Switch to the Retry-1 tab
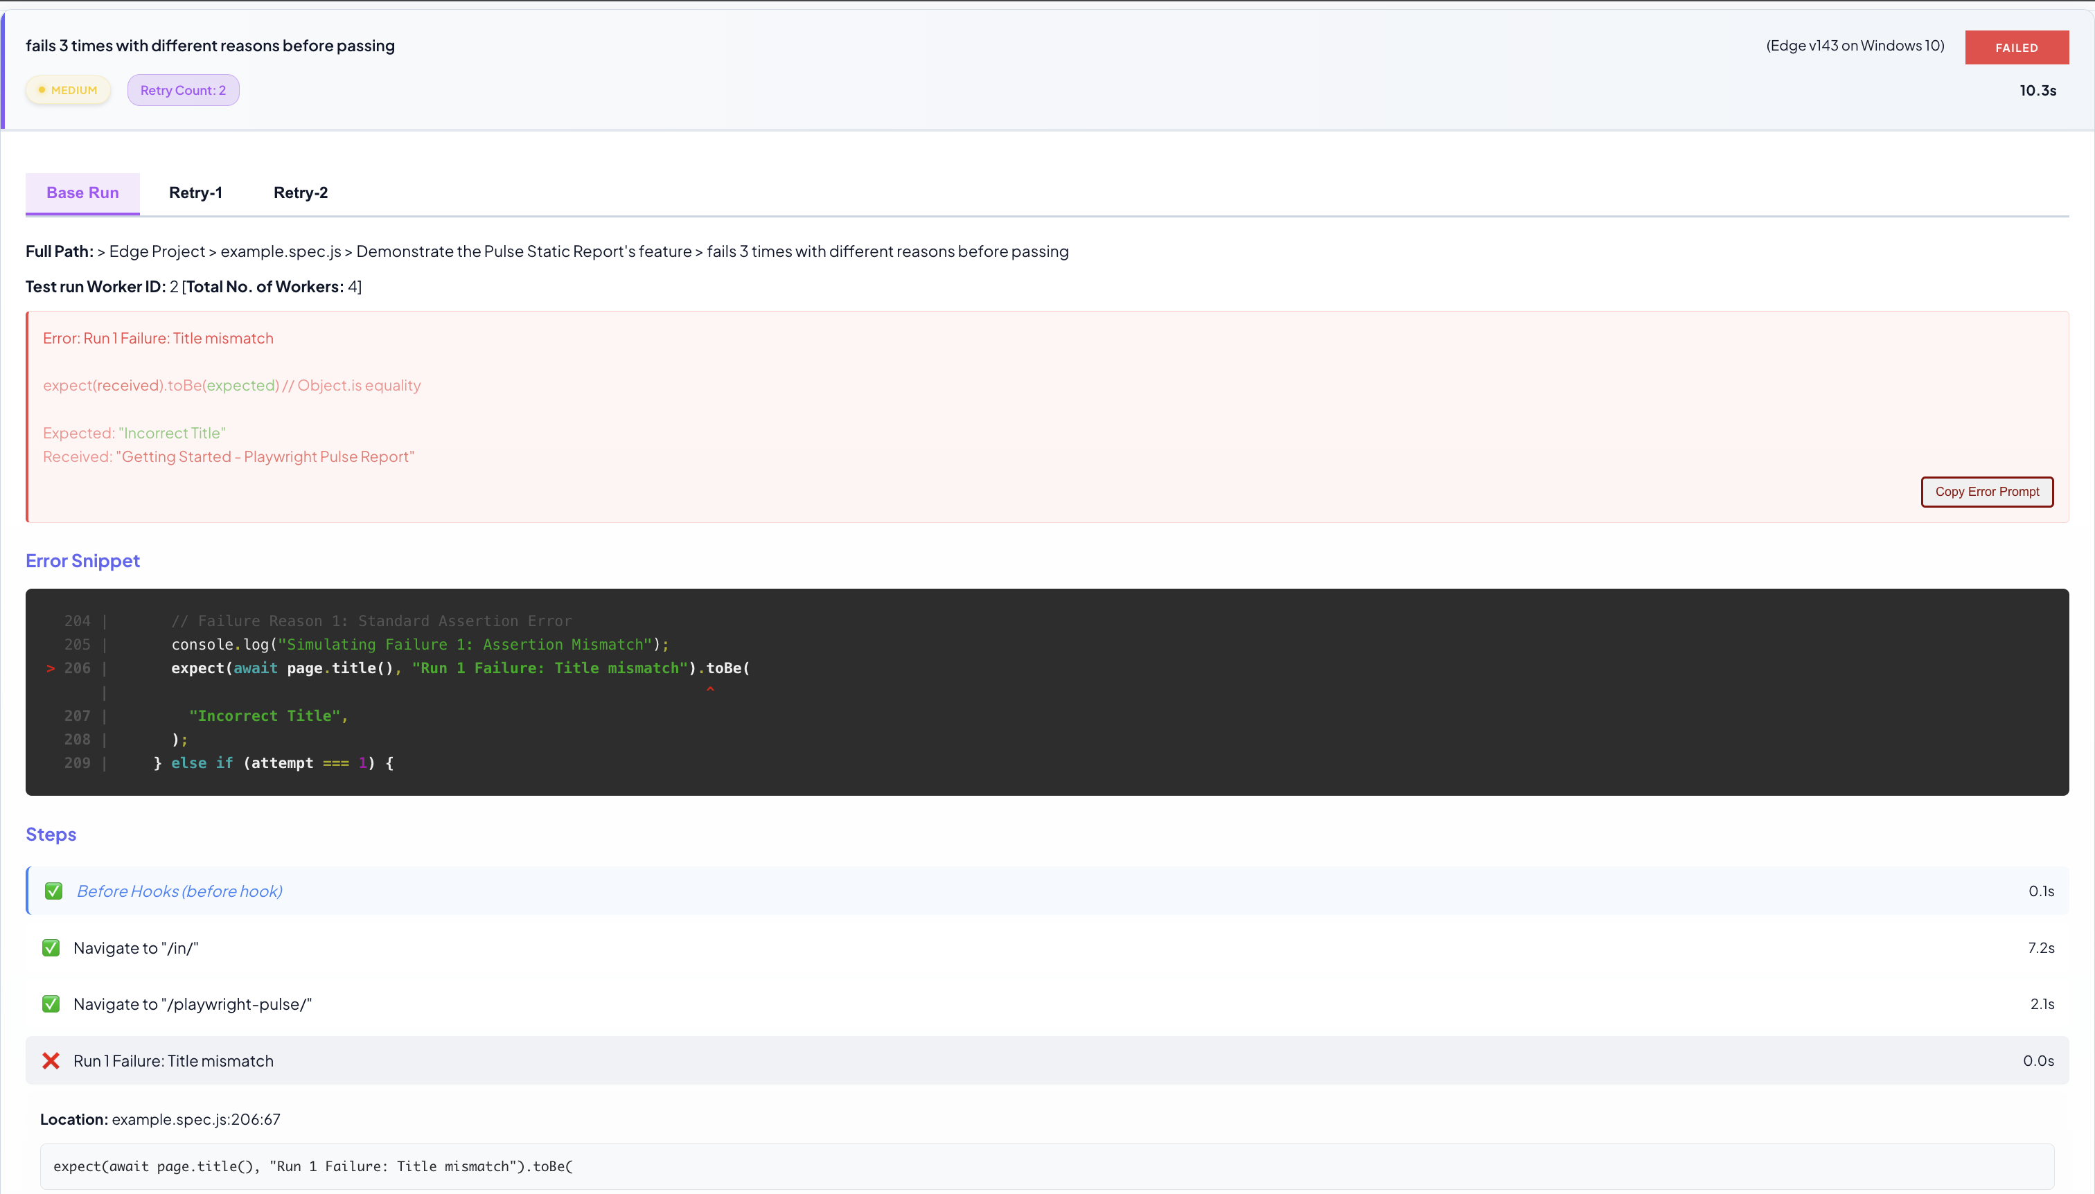The height and width of the screenshot is (1194, 2095). pos(195,193)
